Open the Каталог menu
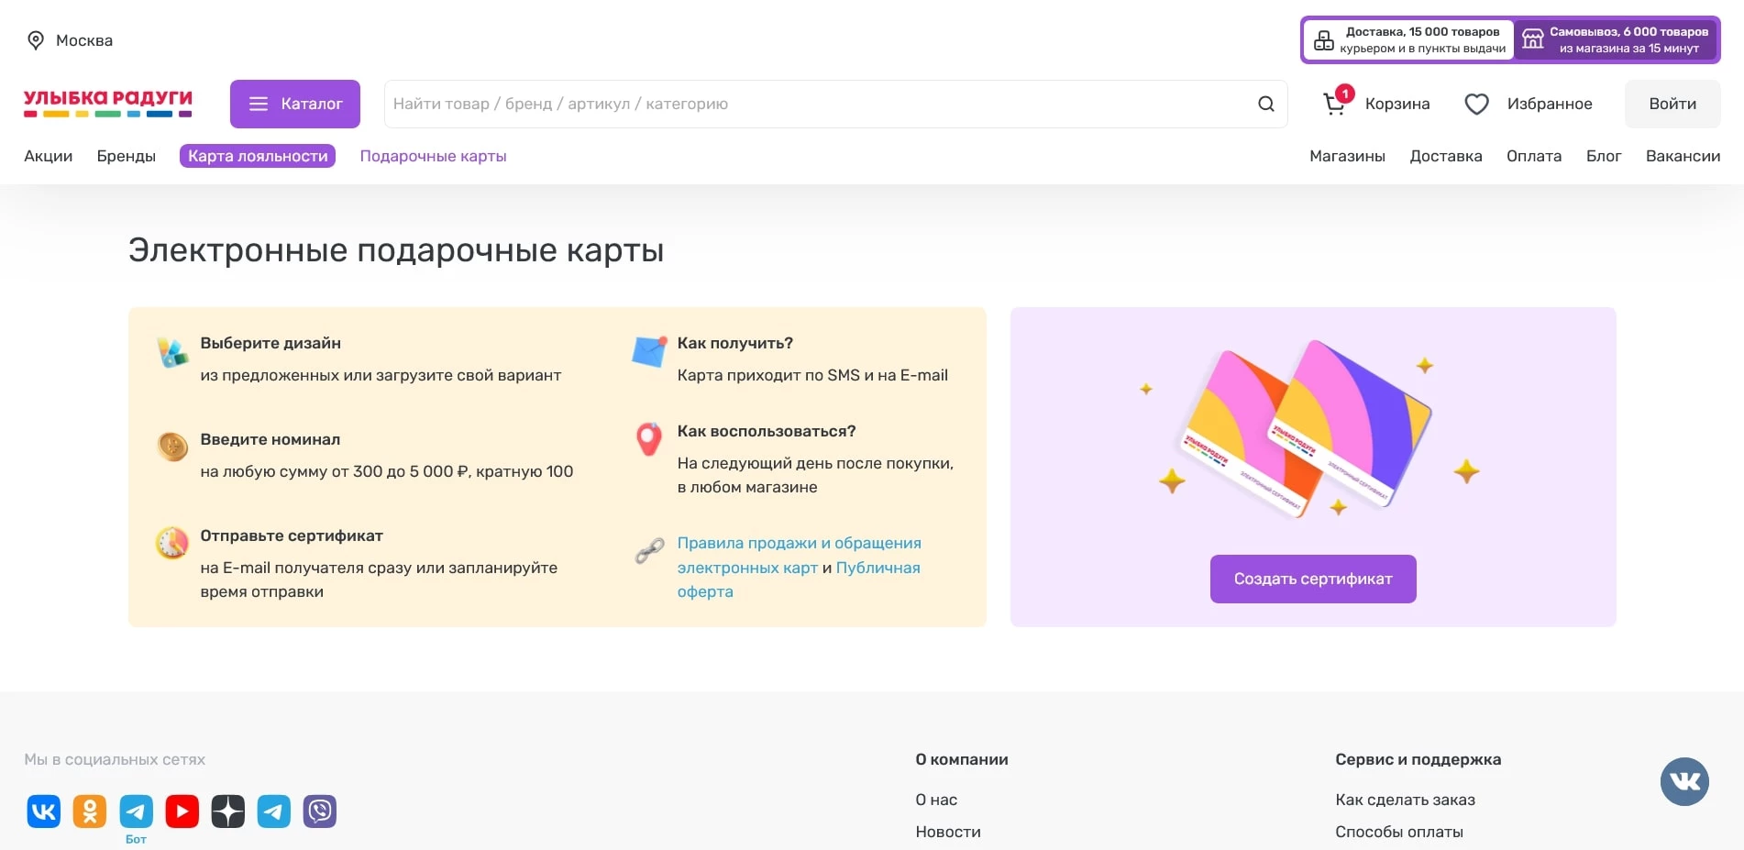Viewport: 1744px width, 850px height. [x=294, y=104]
